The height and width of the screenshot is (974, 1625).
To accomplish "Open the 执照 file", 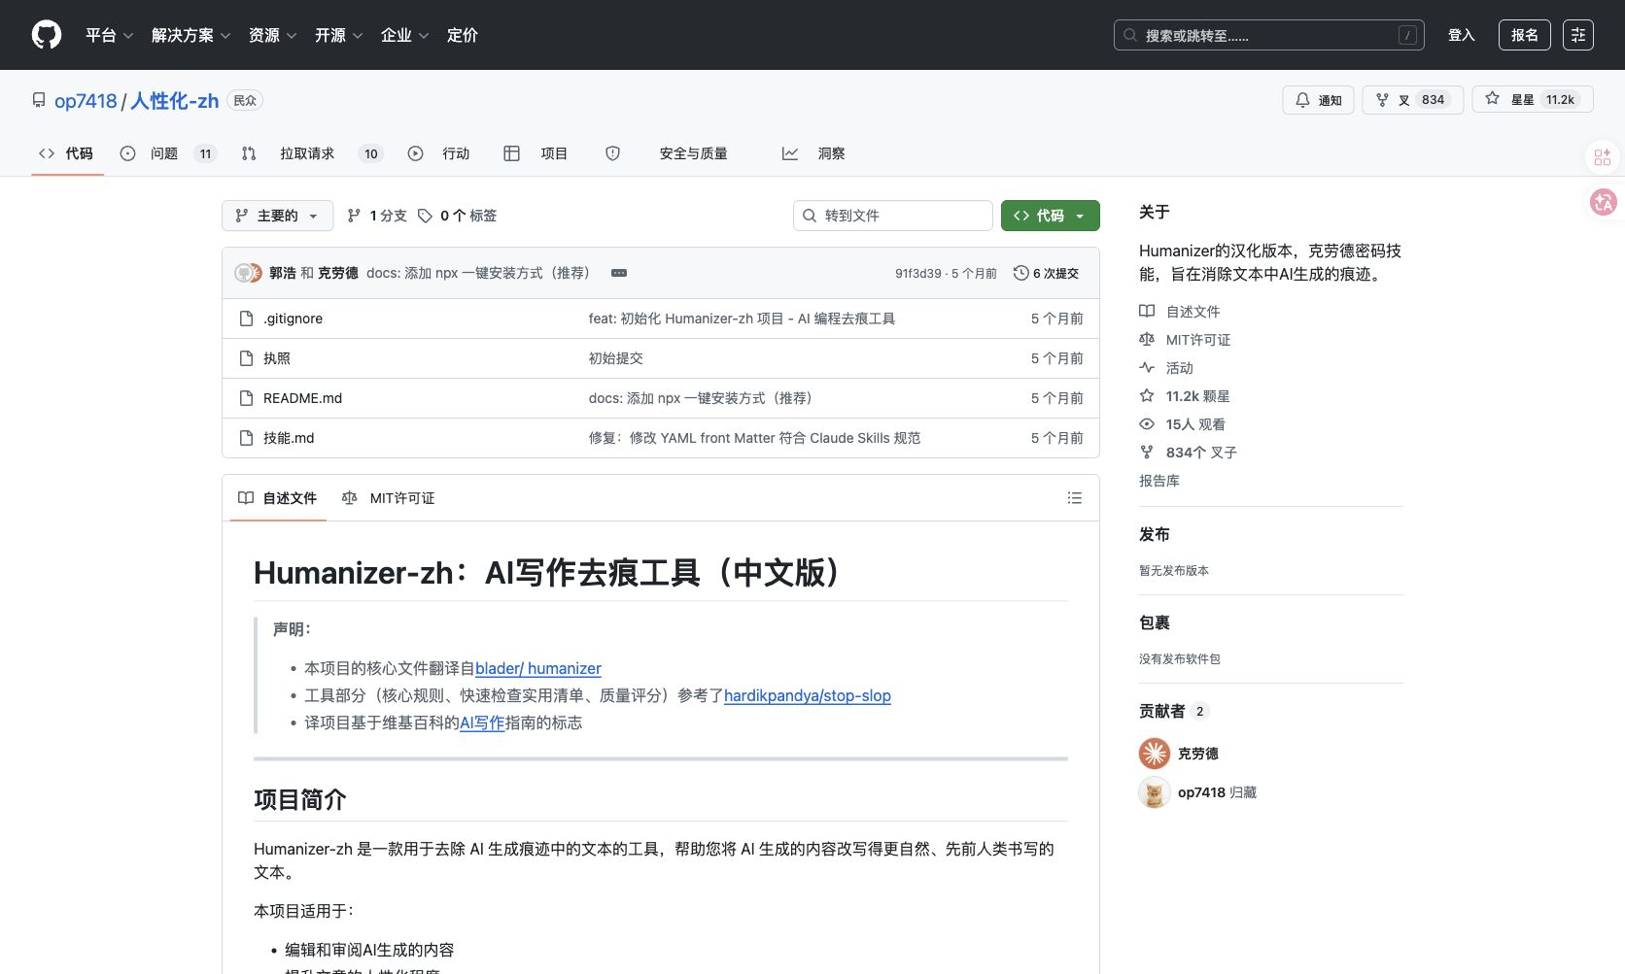I will coord(277,358).
